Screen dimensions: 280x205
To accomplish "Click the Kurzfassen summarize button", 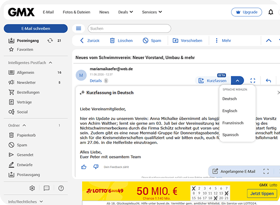I will click(x=213, y=81).
